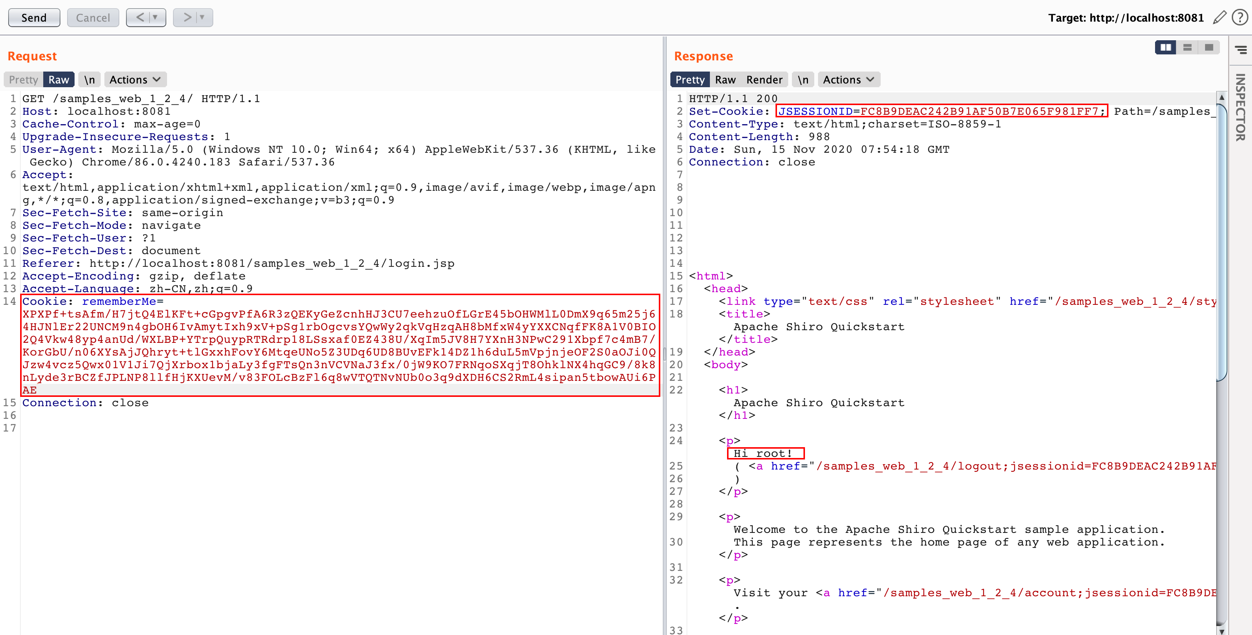Switch to combined single-pane layout icon
This screenshot has height=635, width=1252.
(x=1209, y=48)
